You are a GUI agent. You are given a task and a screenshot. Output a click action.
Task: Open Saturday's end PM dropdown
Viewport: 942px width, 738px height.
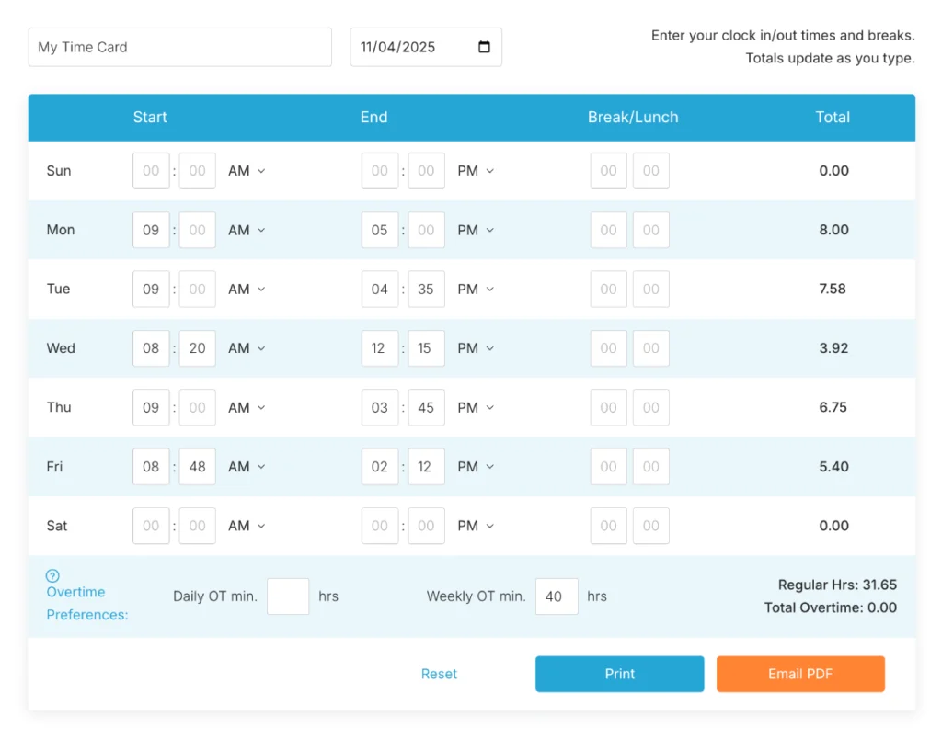pyautogui.click(x=476, y=526)
